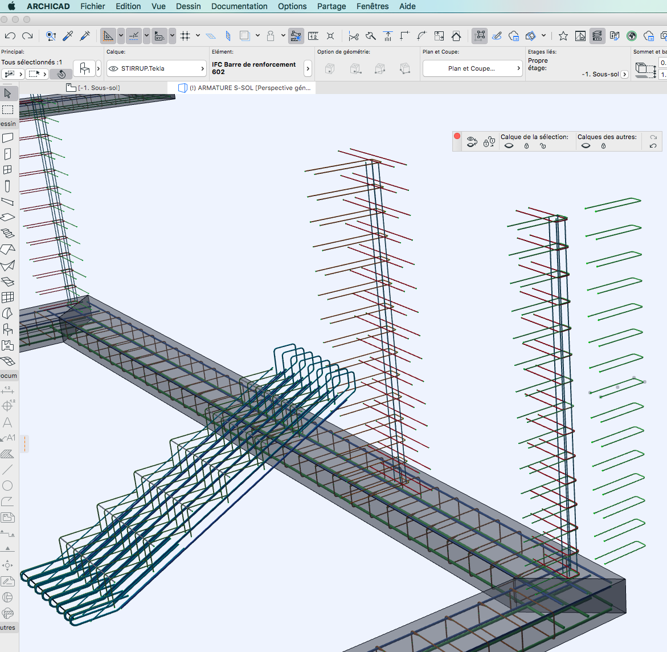Click the scissors trim tool icon
667x652 pixels.
coord(354,36)
